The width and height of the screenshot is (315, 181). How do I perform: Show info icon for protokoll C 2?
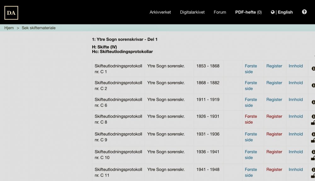(x=313, y=85)
